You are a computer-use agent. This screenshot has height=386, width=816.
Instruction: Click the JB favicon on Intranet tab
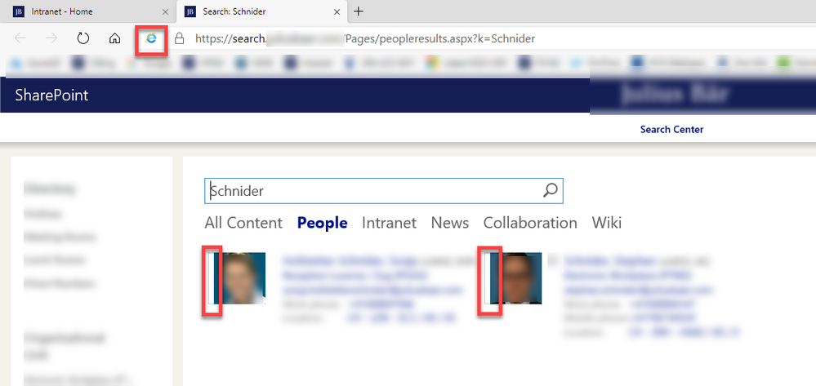pyautogui.click(x=19, y=12)
